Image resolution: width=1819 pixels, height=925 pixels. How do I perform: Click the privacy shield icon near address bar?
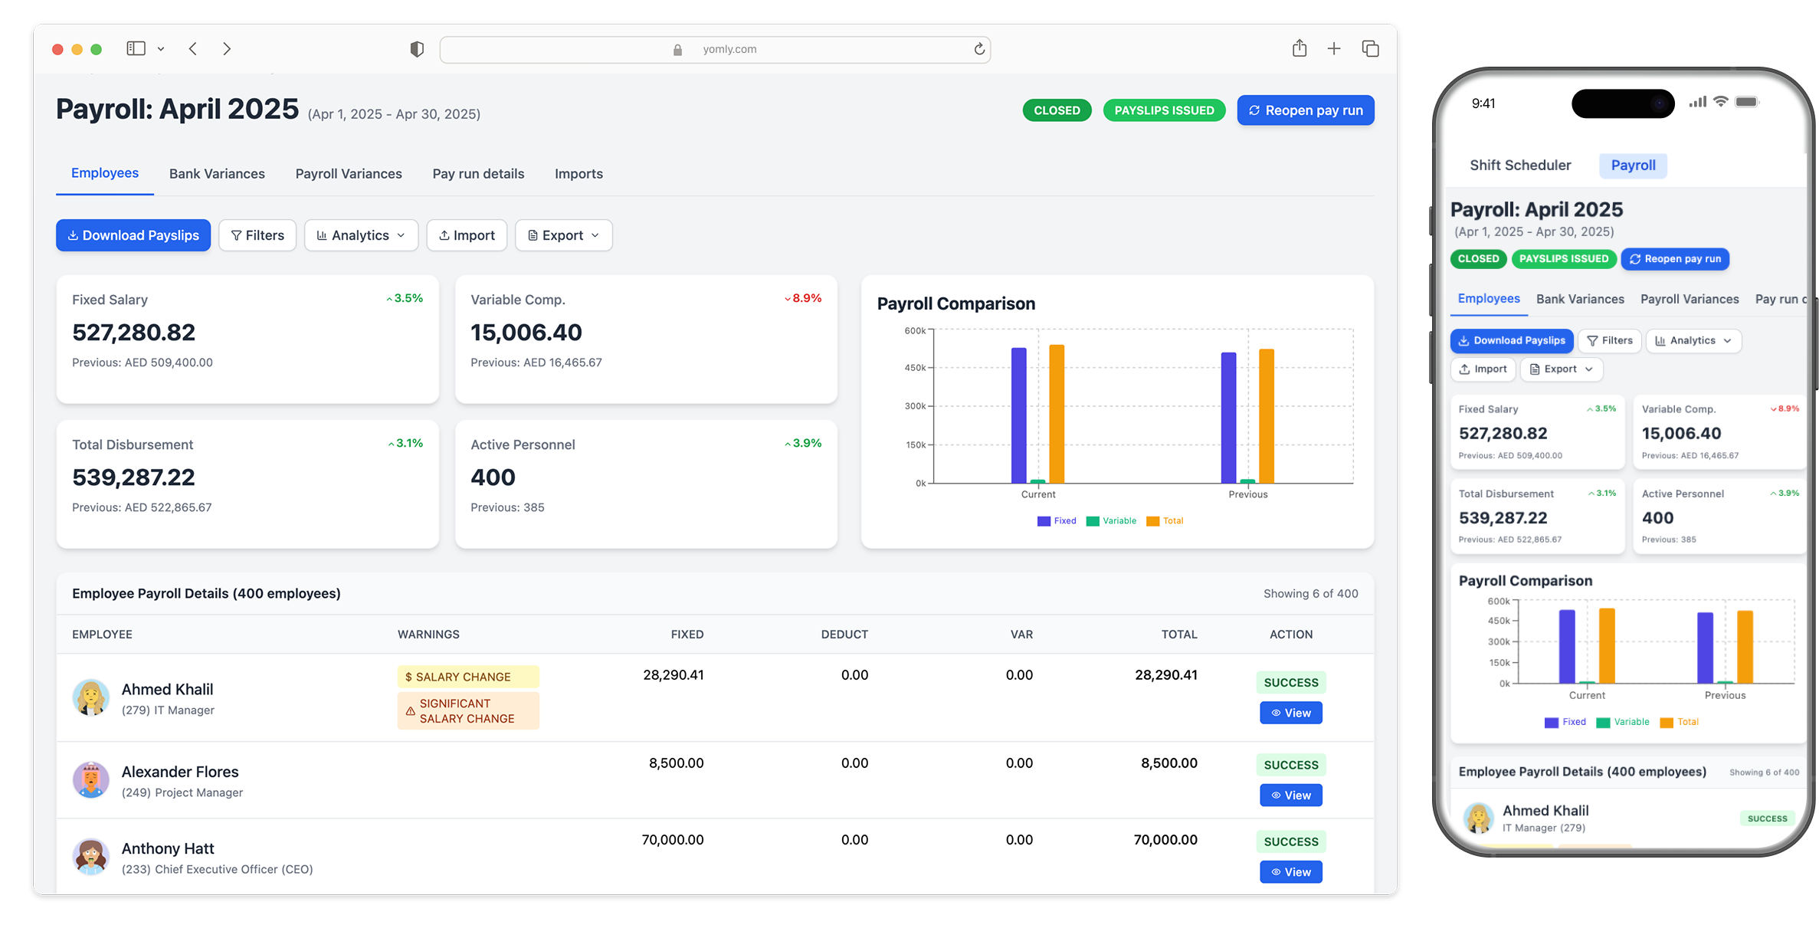(x=417, y=49)
